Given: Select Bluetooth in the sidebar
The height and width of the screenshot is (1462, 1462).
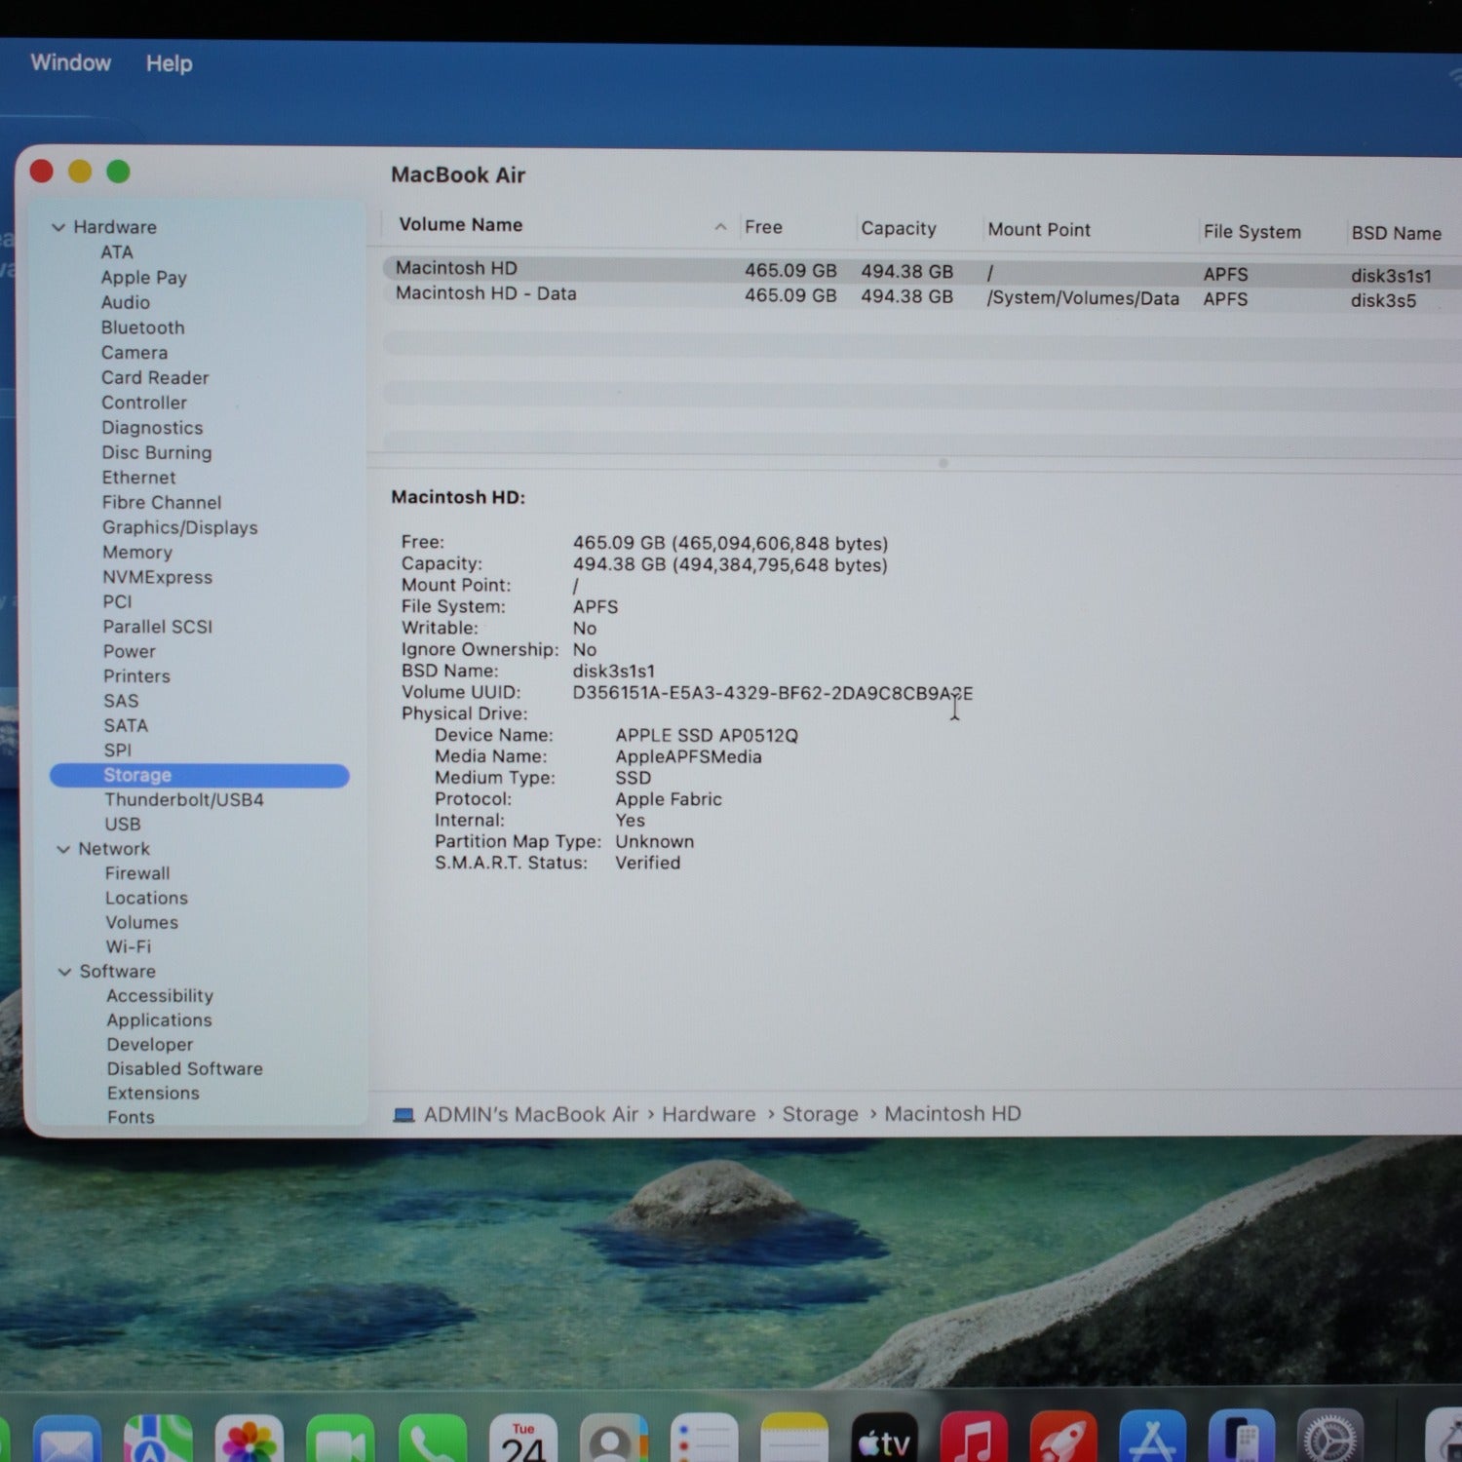Looking at the screenshot, I should (143, 327).
